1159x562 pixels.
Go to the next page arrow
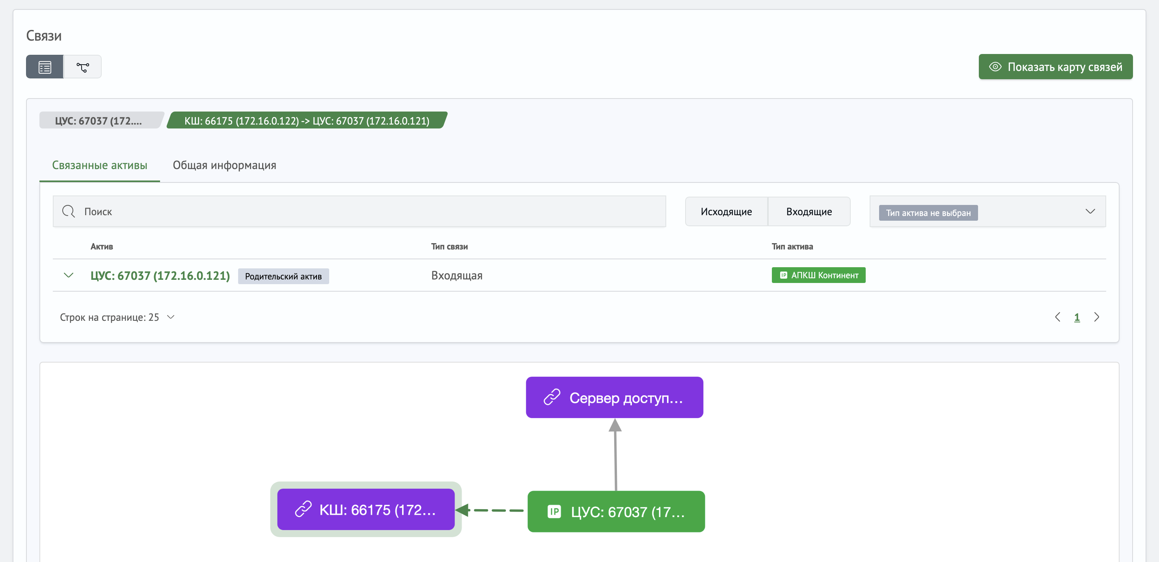(1096, 317)
